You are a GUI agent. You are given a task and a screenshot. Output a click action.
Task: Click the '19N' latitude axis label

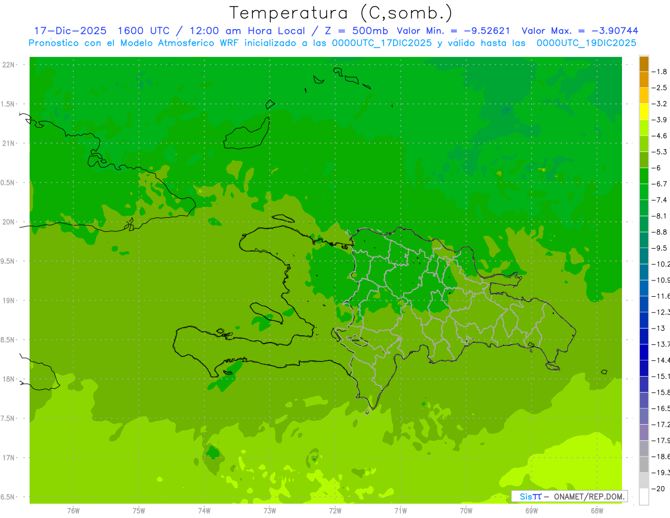click(x=8, y=301)
